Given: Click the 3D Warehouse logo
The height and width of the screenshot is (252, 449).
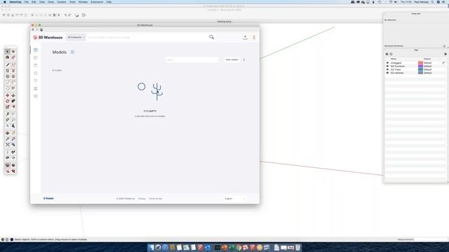Looking at the screenshot, I should click(48, 37).
